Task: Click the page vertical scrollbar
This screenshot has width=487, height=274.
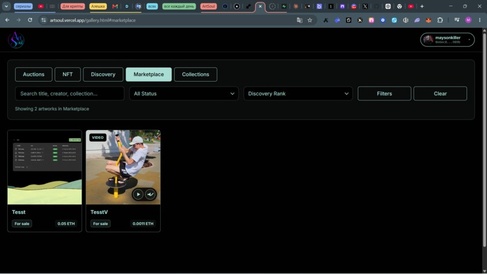Action: pyautogui.click(x=484, y=139)
